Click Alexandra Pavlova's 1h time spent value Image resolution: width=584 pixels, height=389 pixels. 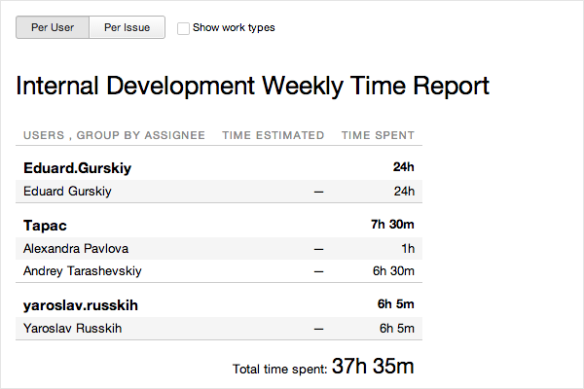[408, 248]
